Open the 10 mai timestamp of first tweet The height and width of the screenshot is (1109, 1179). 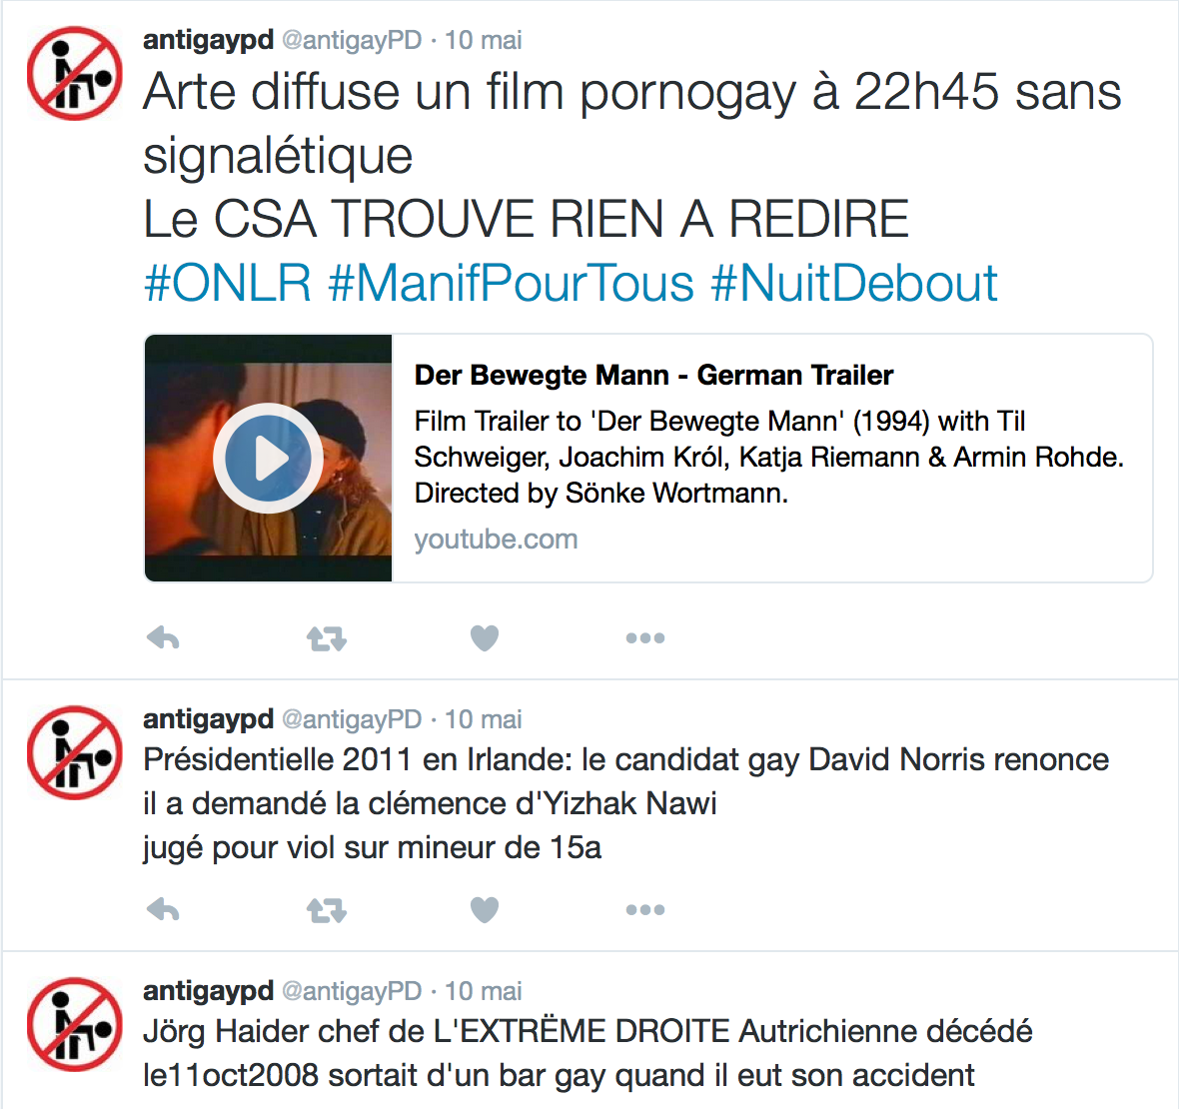click(x=483, y=40)
